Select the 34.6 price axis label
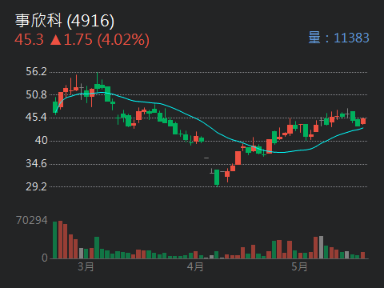 [36, 163]
